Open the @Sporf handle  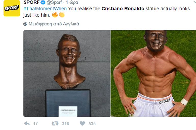(54, 3)
